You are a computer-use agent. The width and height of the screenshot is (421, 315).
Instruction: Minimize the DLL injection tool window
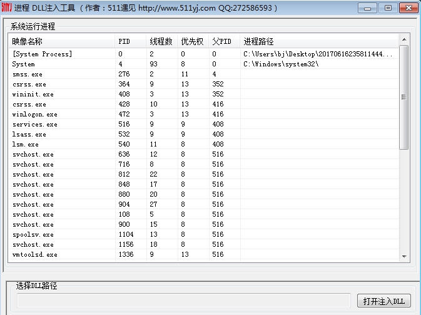pos(368,8)
